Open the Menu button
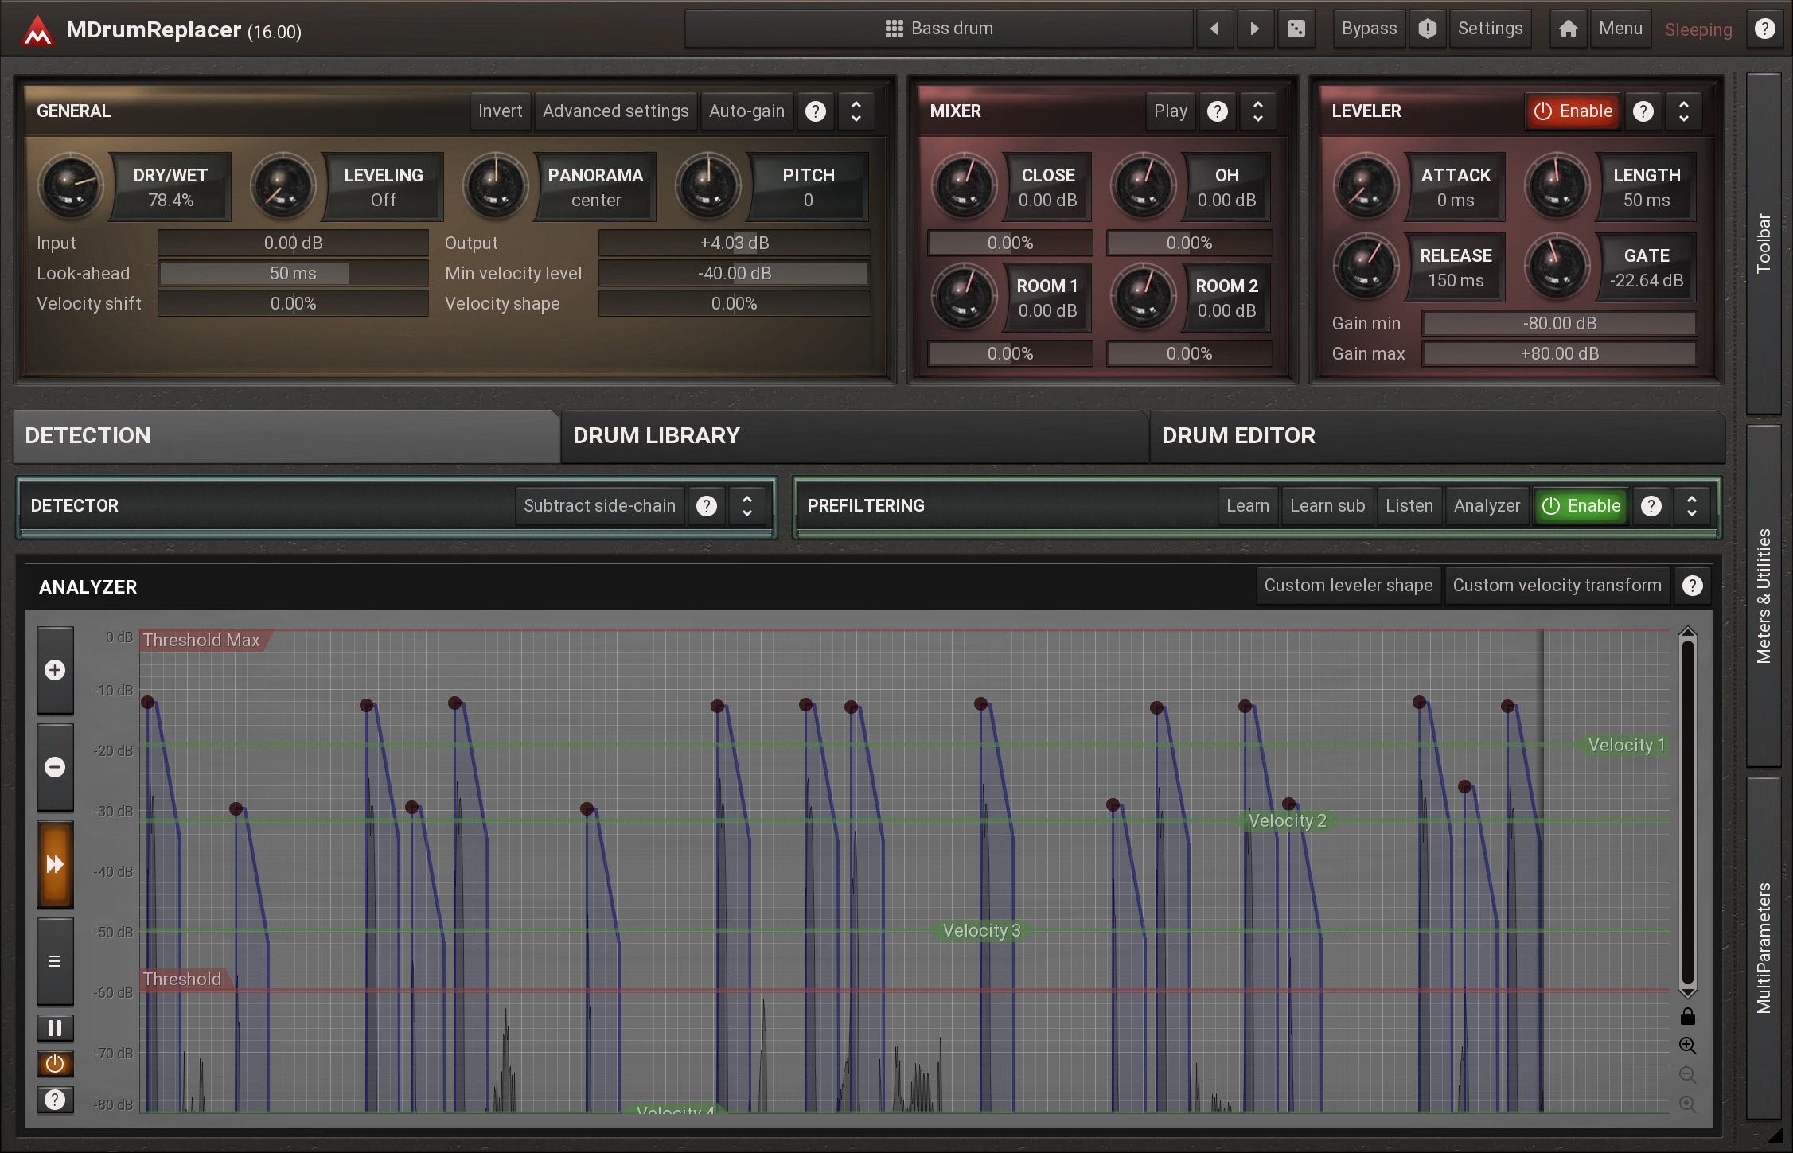The height and width of the screenshot is (1153, 1793). point(1620,29)
